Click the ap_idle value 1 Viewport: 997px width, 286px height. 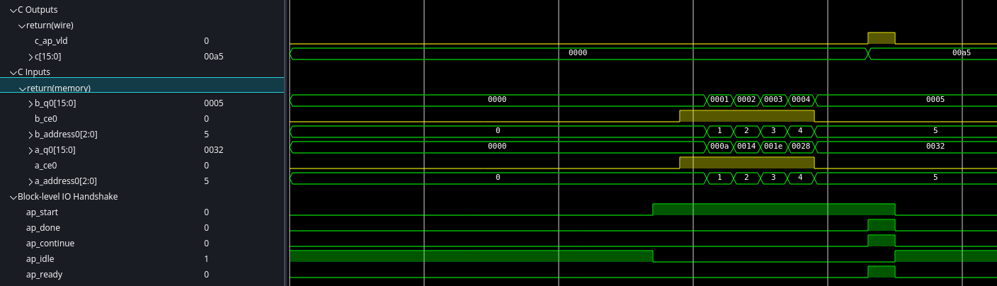(x=206, y=259)
